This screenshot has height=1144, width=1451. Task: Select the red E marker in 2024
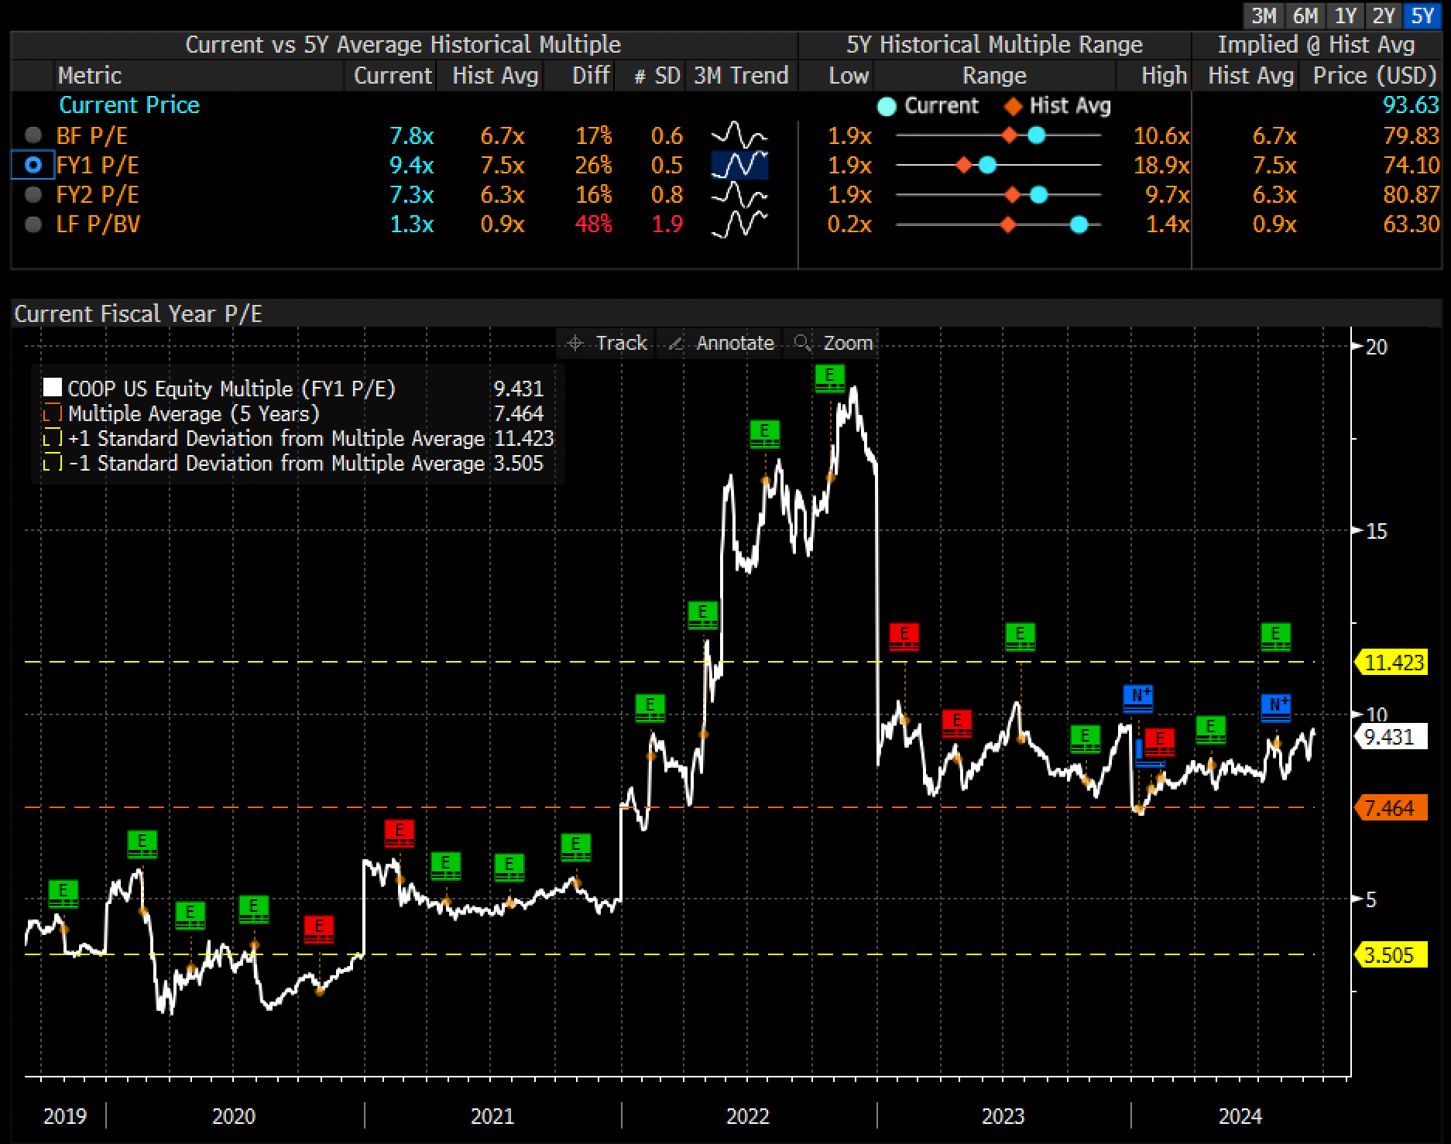[x=1160, y=742]
